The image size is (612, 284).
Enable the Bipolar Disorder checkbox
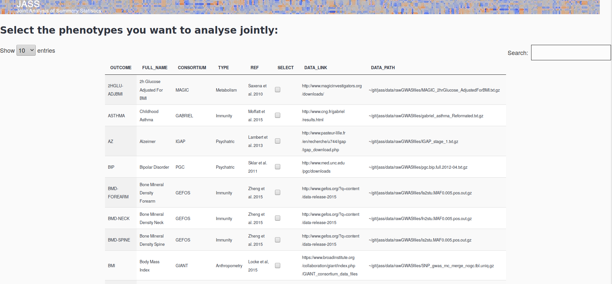tap(278, 167)
